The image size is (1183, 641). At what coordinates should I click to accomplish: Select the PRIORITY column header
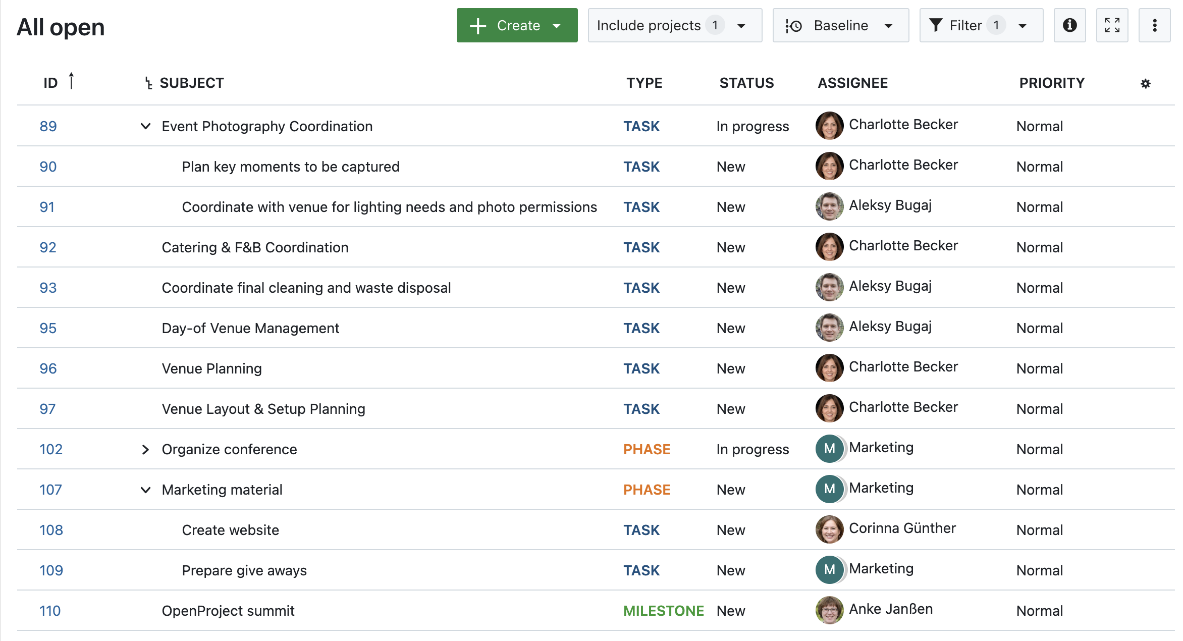point(1051,83)
